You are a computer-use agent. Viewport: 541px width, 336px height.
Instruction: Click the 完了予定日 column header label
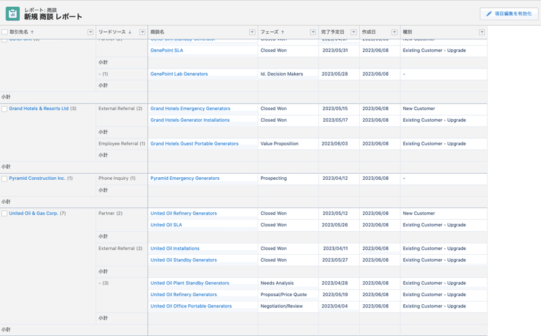click(333, 32)
